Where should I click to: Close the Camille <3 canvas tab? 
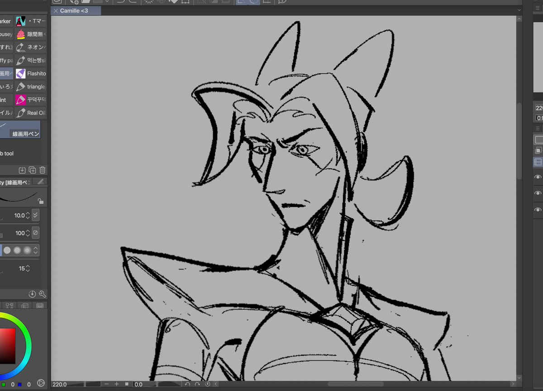56,10
